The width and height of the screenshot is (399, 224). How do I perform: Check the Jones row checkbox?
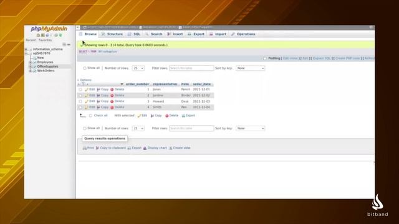tap(80, 90)
